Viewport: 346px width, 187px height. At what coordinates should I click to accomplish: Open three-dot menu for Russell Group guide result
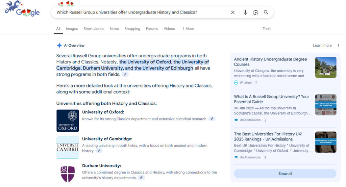pos(265,120)
